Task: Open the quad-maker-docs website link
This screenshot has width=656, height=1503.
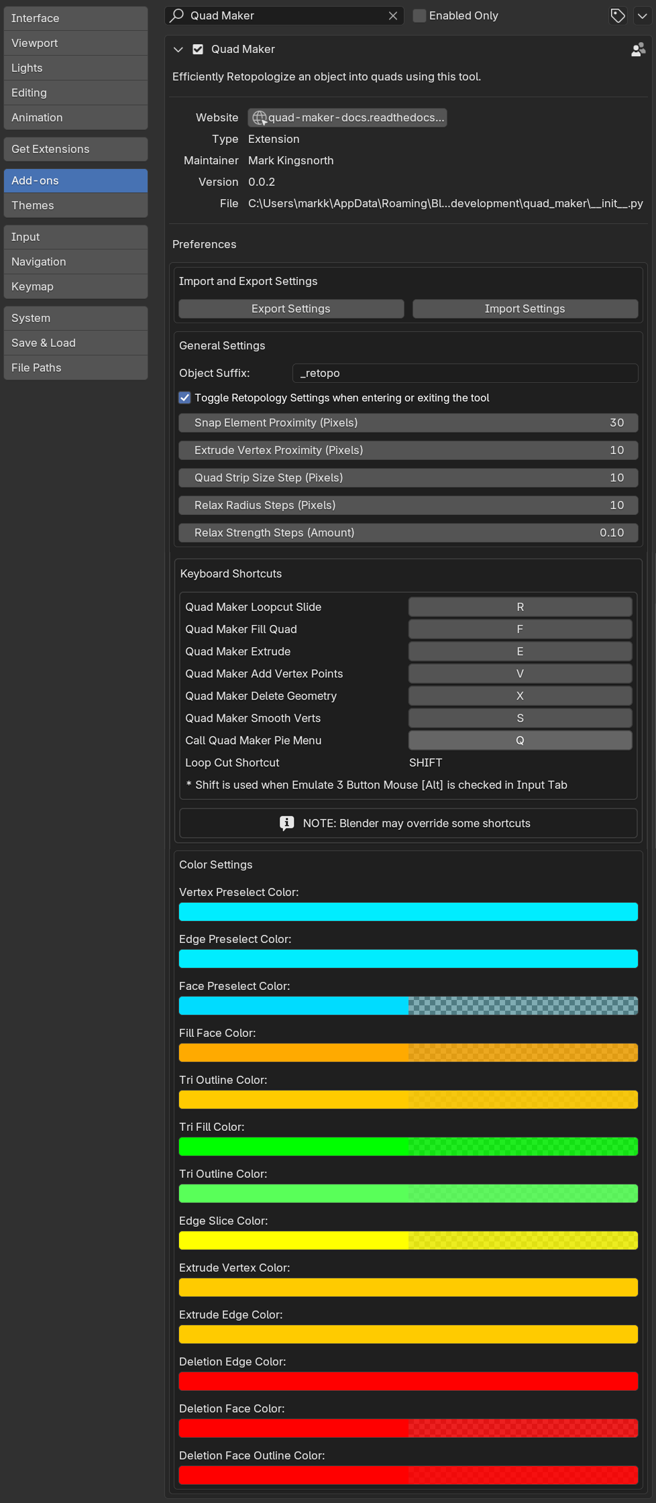Action: coord(347,117)
